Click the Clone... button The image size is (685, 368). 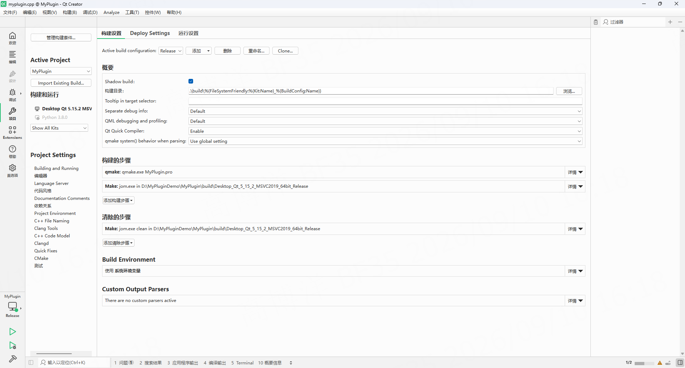tap(285, 51)
